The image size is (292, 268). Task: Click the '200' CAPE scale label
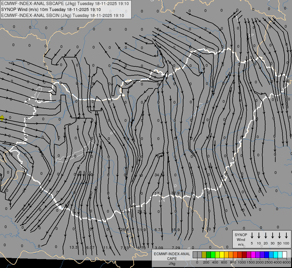(x=206, y=262)
